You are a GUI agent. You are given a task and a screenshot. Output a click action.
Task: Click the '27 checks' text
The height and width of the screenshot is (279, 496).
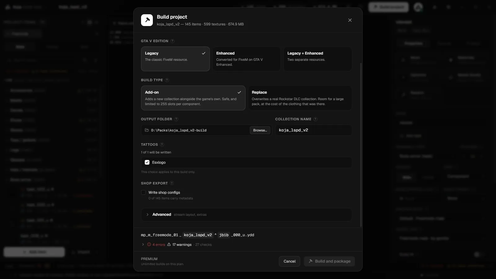coord(203,245)
